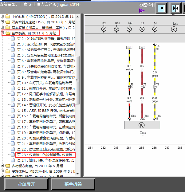185x192 pixels.
Task: Open 页 12: 尾门把手中的解锁按钮
Action: 46,94
